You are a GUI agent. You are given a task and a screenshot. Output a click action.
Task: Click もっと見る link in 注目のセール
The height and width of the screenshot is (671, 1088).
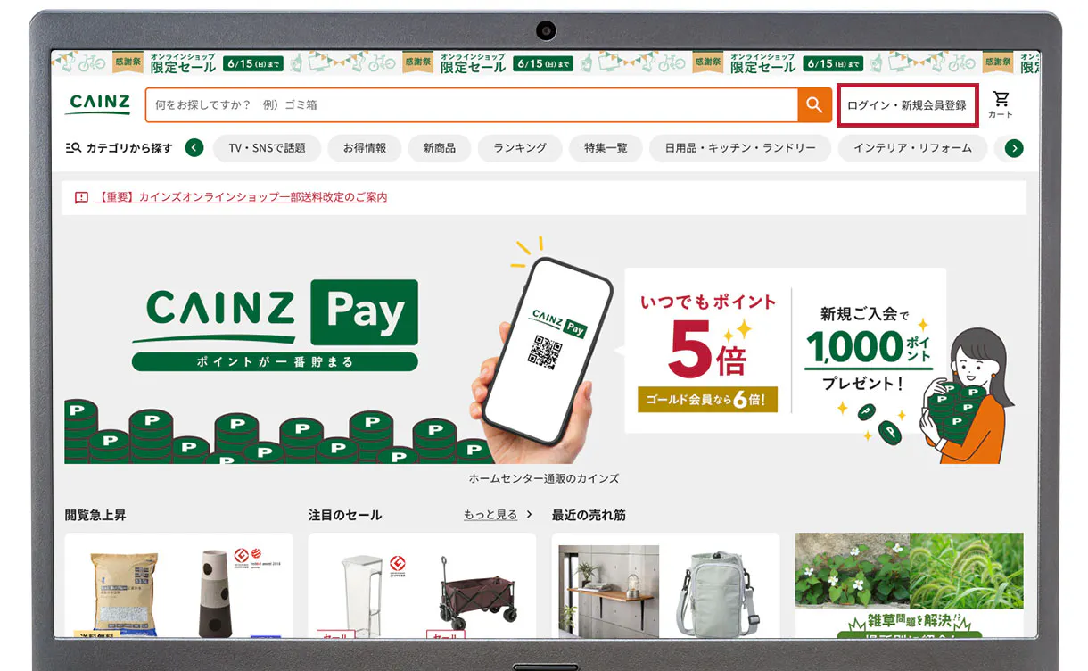[x=490, y=515]
